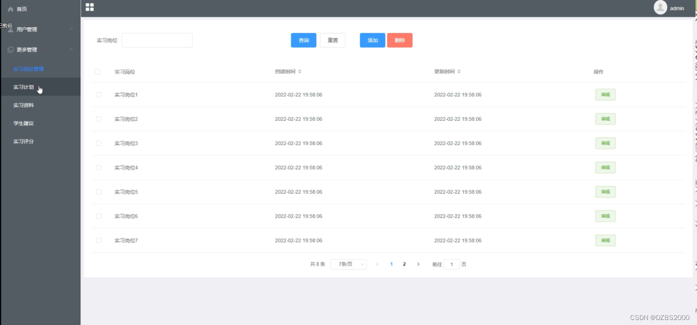Click the admin username text

[x=677, y=8]
